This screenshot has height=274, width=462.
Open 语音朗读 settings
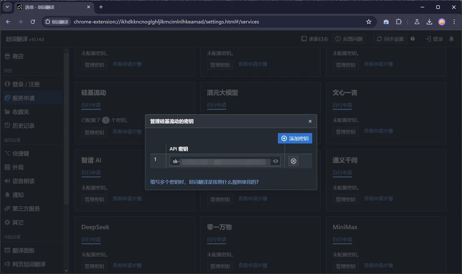click(x=32, y=181)
